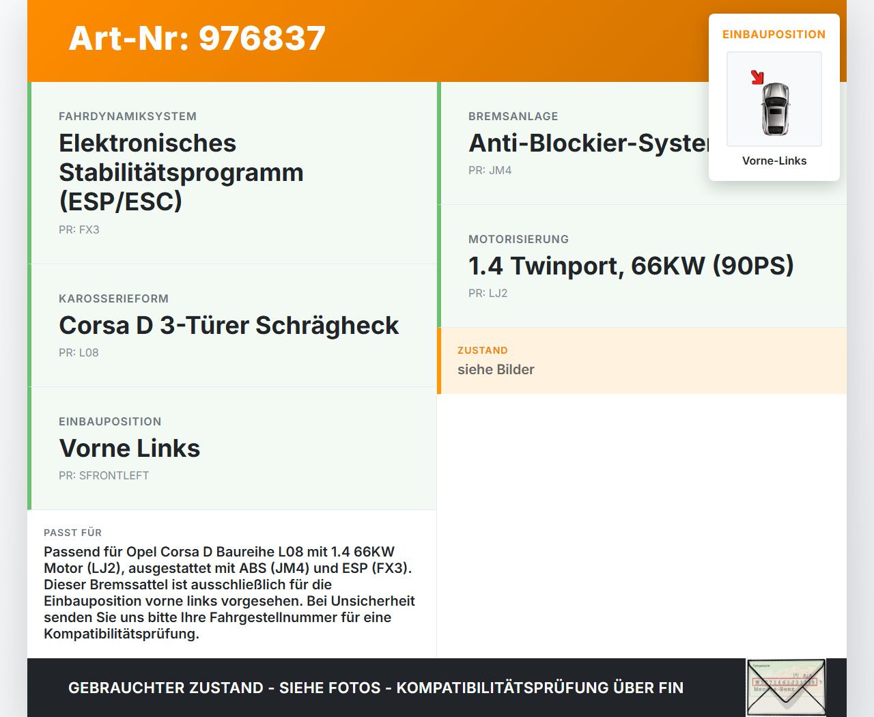Screen dimensions: 874x717
Task: Expand the Motorisierung 1.4 Twinport details
Action: point(631,266)
